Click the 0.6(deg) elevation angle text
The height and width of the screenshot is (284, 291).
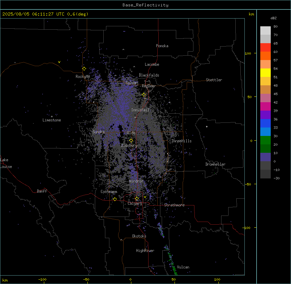pyautogui.click(x=78, y=14)
